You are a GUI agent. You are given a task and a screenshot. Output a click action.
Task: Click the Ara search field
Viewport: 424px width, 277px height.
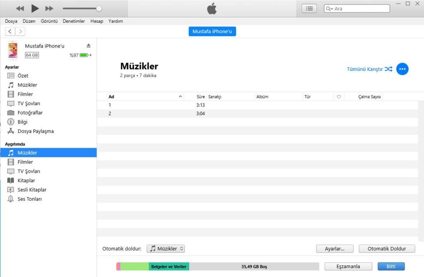357,9
